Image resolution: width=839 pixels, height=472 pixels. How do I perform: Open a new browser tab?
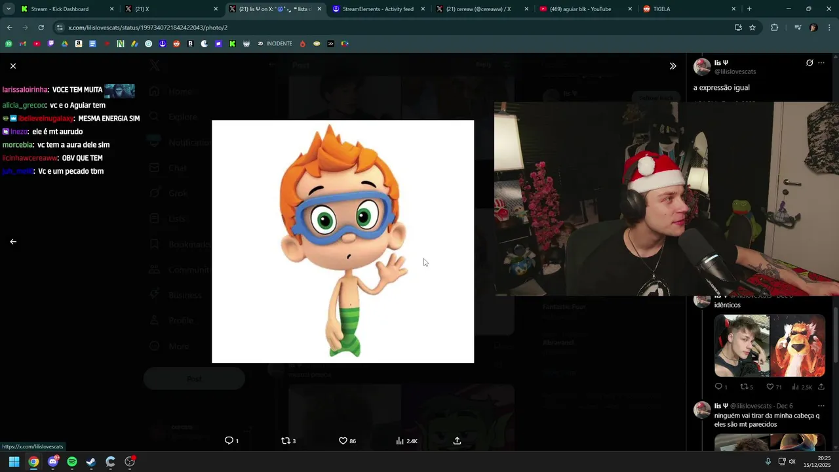749,9
